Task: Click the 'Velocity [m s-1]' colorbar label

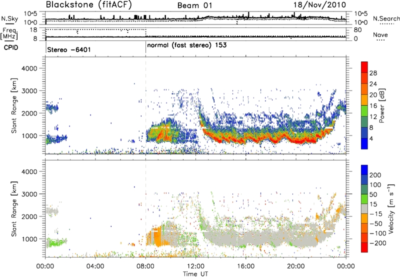Action: click(390, 208)
